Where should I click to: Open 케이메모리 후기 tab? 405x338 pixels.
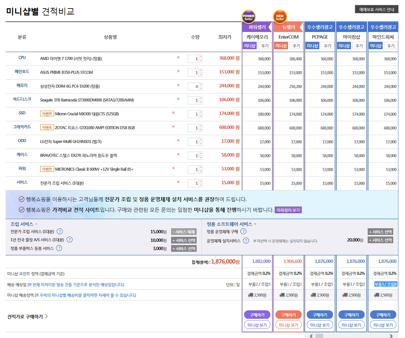click(265, 46)
